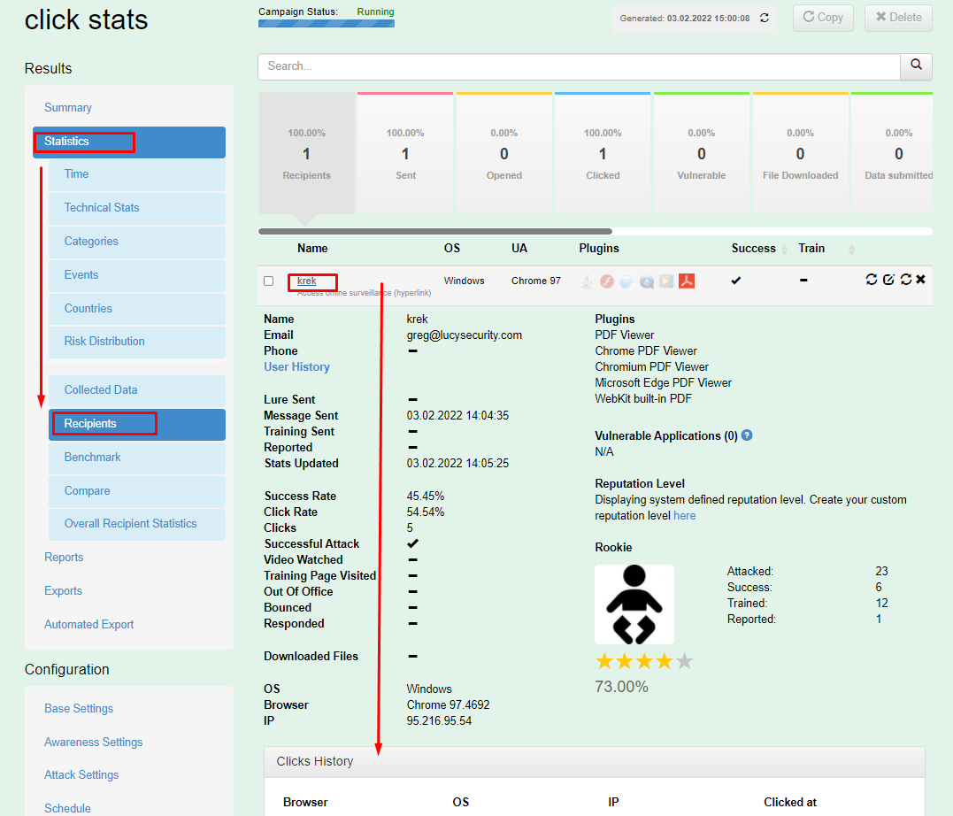Viewport: 953px width, 816px height.
Task: Click the Flash plugin icon in krek row
Action: 606,281
